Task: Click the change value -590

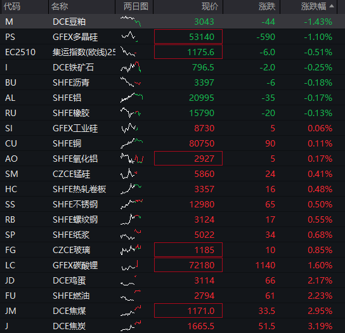Action: tap(266, 37)
